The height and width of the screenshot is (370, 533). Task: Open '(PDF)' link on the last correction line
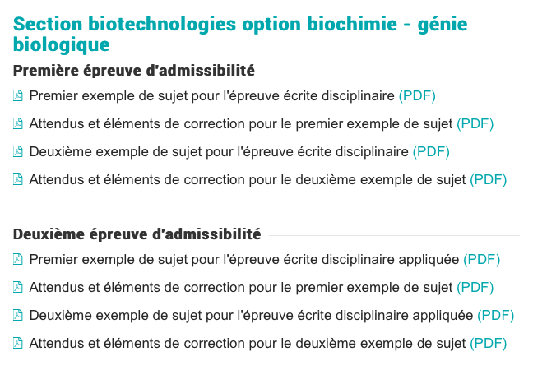488,343
